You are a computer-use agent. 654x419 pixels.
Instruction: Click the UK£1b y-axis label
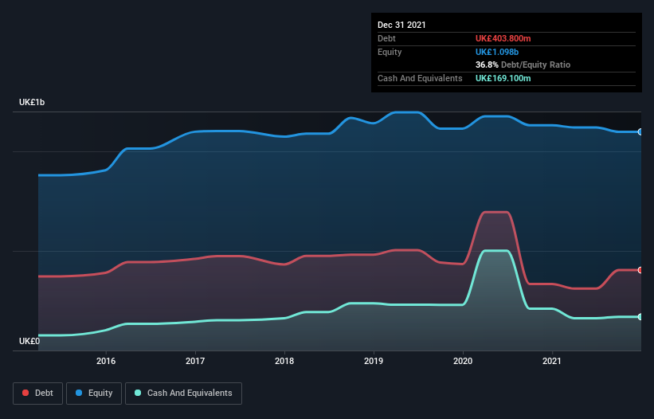32,102
